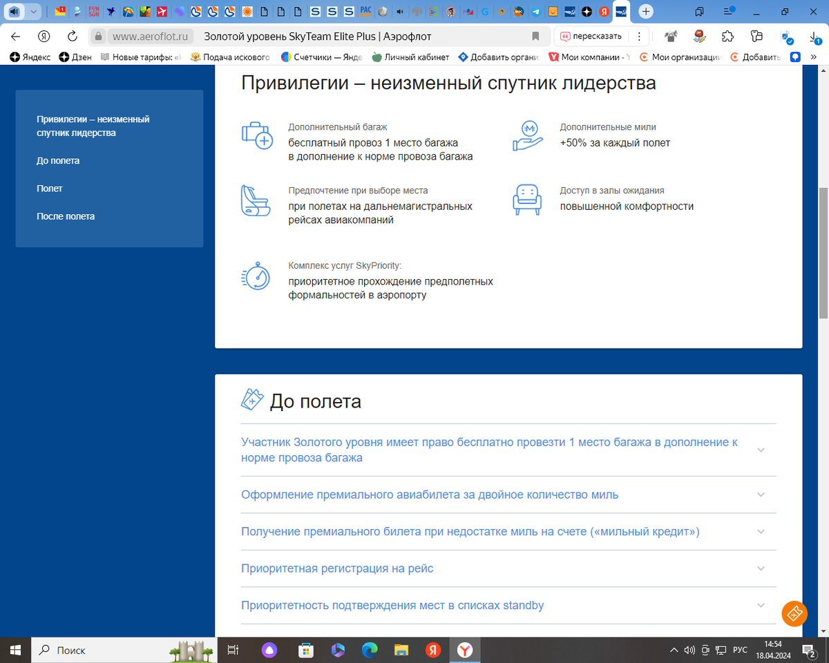This screenshot has width=829, height=663.
Task: Open a new browser tab
Action: 645,11
